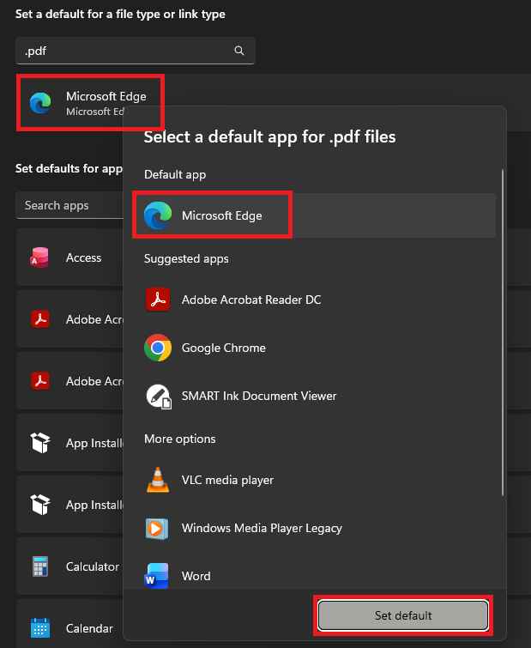The width and height of the screenshot is (531, 648).
Task: Click the second App Installer box icon
Action: point(40,504)
